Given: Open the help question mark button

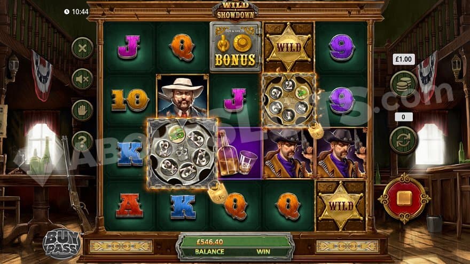Looking at the screenshot, I should pyautogui.click(x=82, y=141).
